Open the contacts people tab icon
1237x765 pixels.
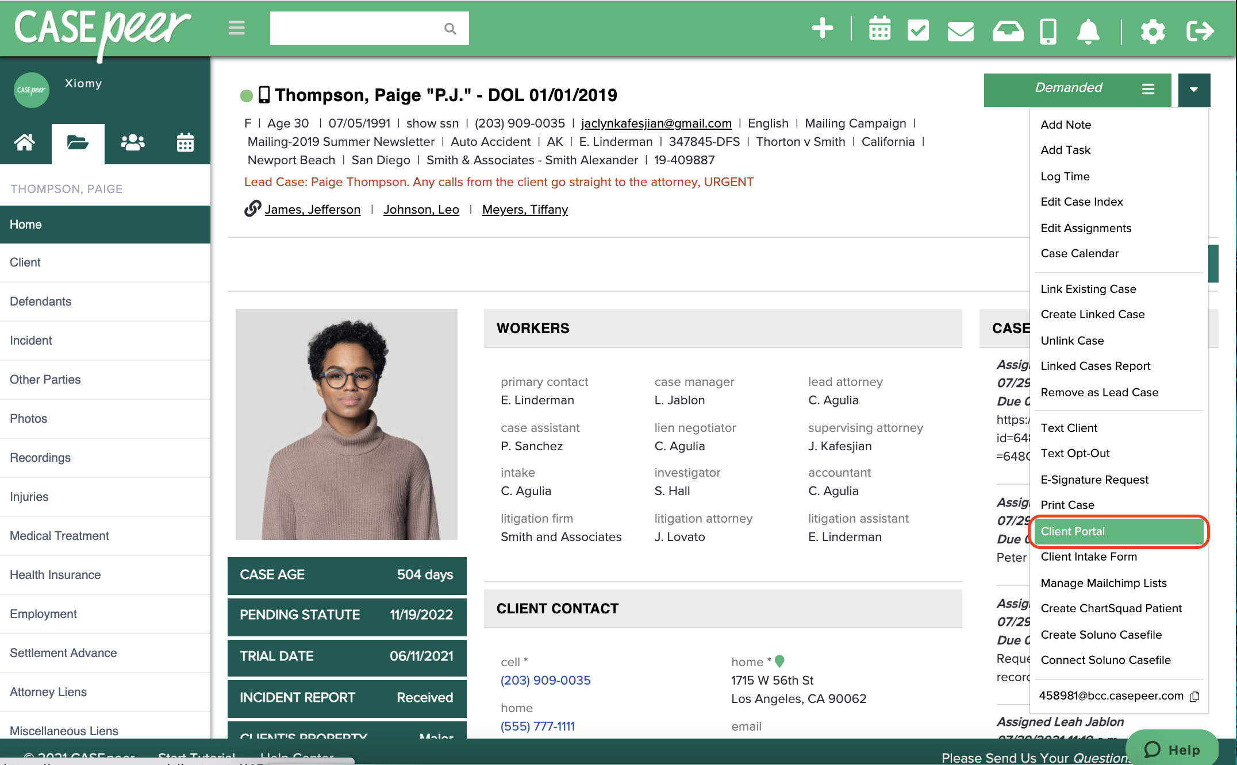(x=132, y=142)
